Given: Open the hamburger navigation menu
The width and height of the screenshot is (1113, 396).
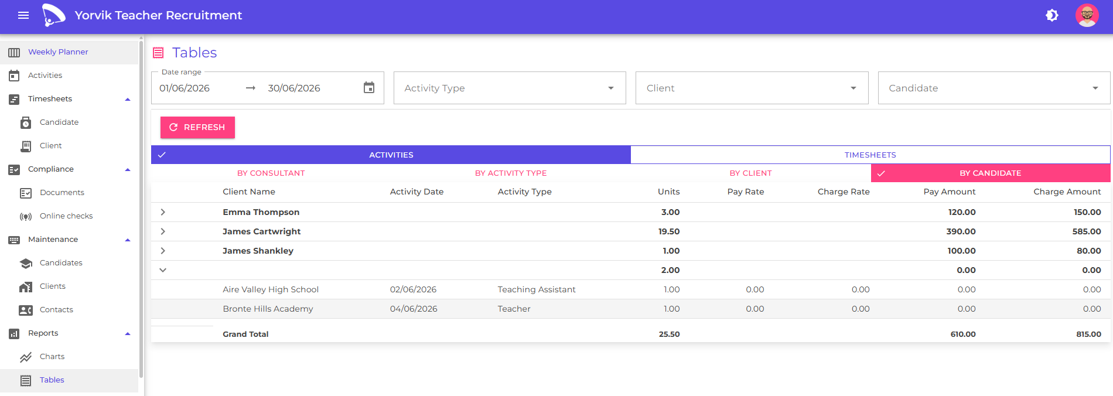Looking at the screenshot, I should [23, 15].
